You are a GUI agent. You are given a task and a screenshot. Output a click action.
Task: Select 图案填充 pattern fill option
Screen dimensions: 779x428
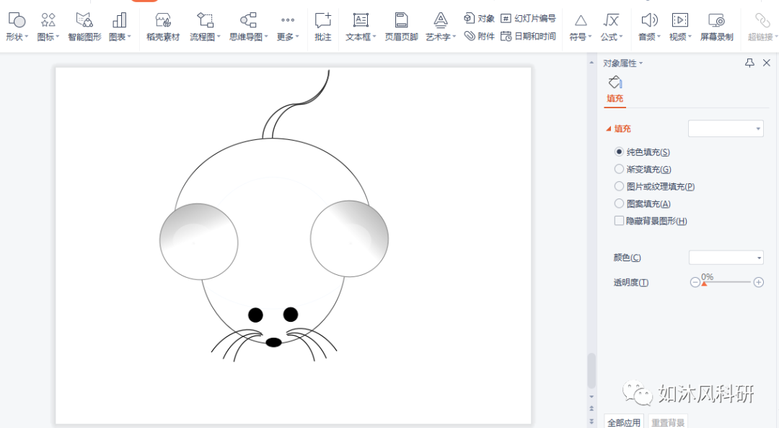pos(643,204)
